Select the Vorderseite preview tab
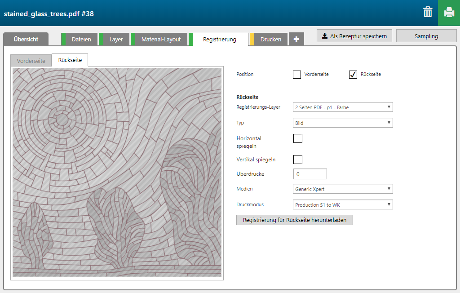 coord(31,61)
